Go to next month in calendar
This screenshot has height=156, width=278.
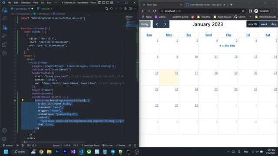(x=165, y=24)
